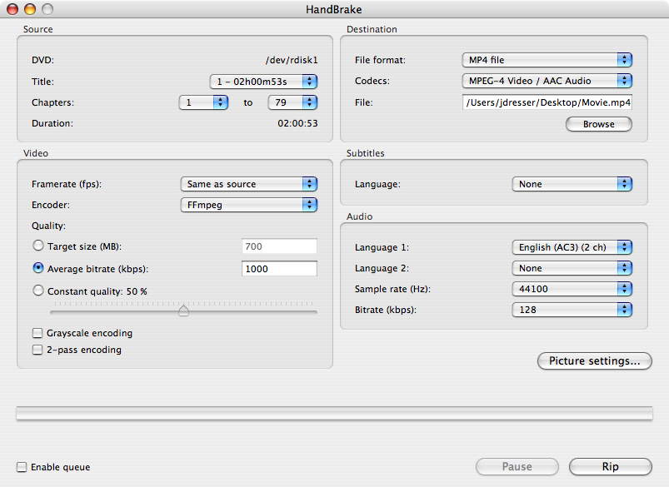Viewport: 669px width, 487px height.
Task: Open the Codecs dropdown
Action: coord(547,81)
